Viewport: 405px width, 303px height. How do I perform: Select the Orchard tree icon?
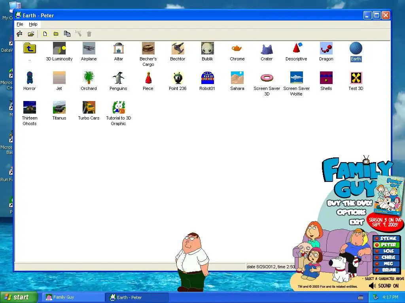[x=89, y=78]
